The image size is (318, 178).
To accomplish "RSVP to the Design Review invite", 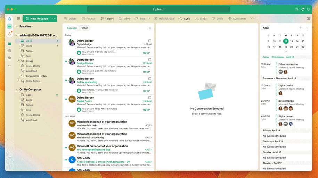I will coord(146,72).
